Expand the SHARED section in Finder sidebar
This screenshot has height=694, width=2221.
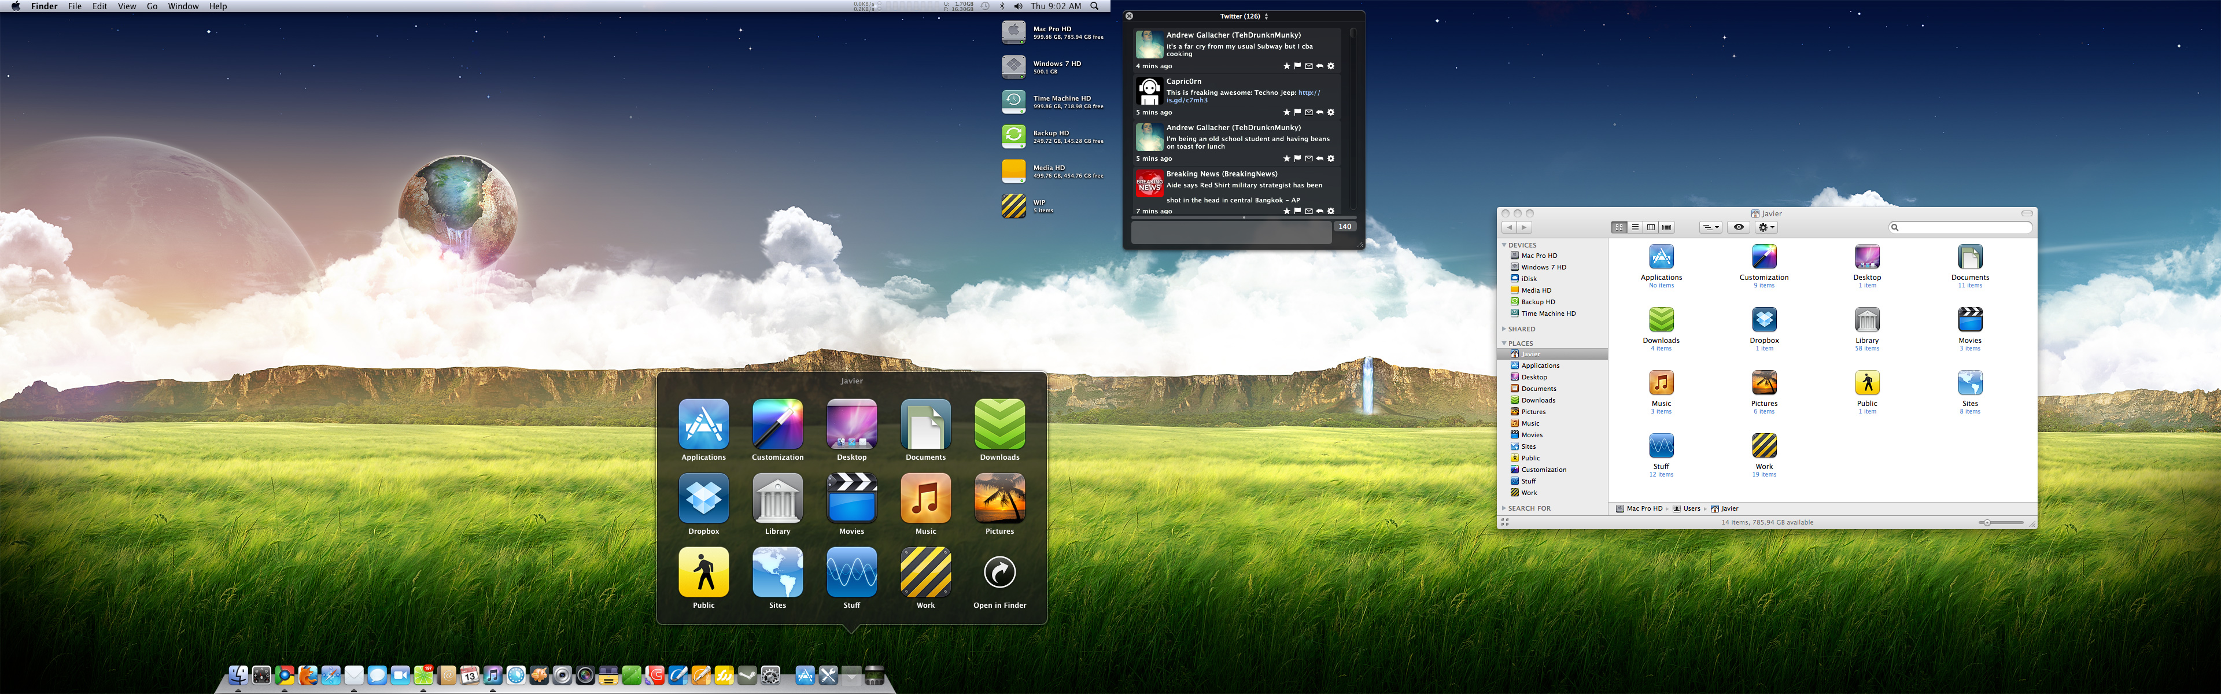point(1504,329)
